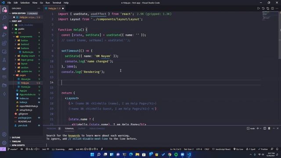The image size is (281, 158).
Task: Open the Run and Debug view
Action: pyautogui.click(x=4, y=35)
